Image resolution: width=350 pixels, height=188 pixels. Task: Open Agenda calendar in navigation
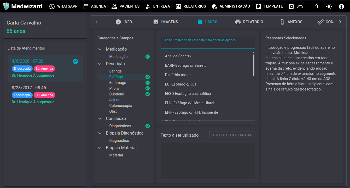click(95, 6)
